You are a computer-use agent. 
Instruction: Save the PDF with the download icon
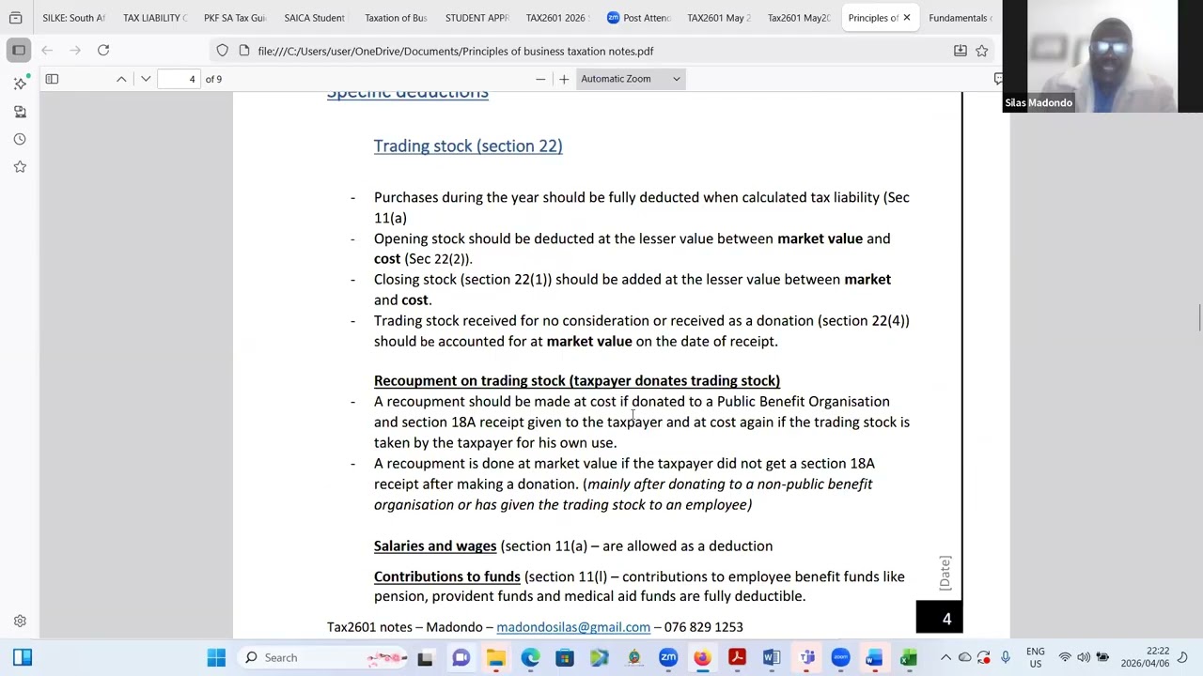[961, 51]
